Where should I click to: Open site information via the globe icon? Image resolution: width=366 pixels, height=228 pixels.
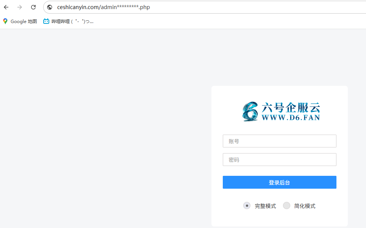click(x=50, y=7)
